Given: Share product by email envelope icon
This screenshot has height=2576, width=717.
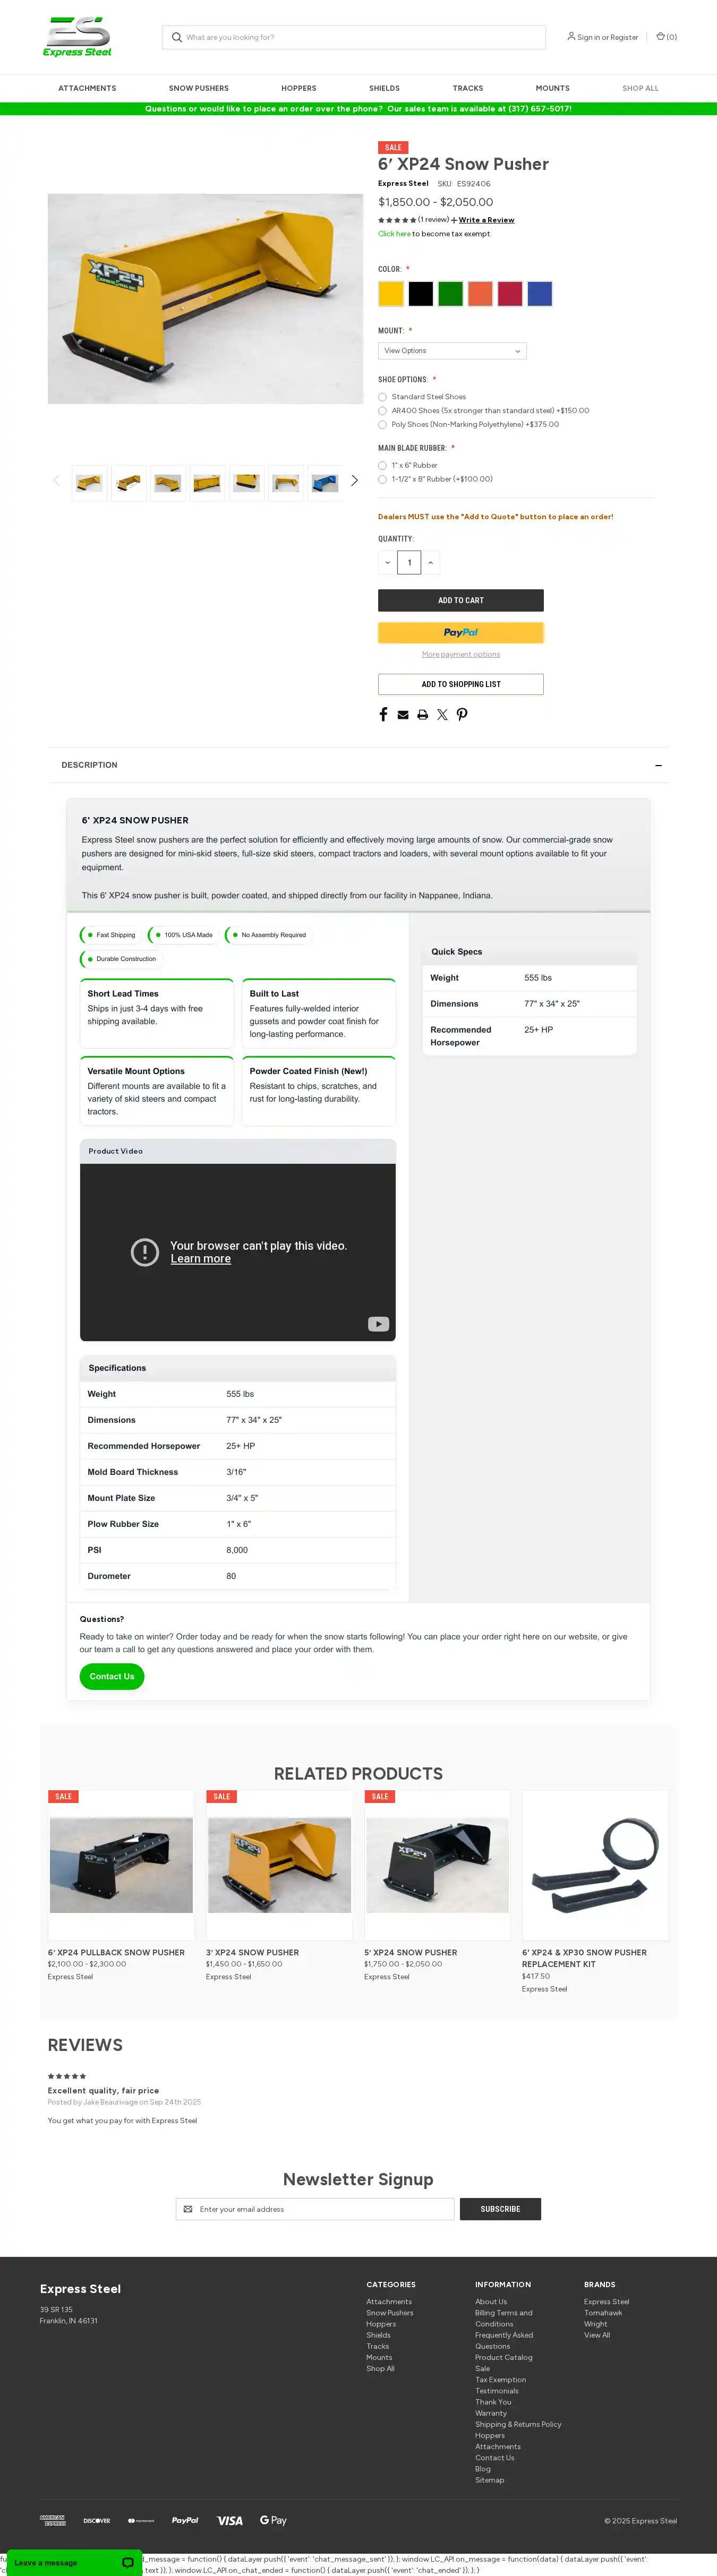Looking at the screenshot, I should [x=403, y=715].
